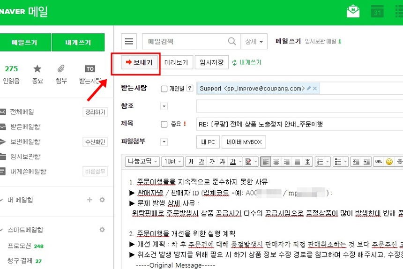
Task: Open the 10pt font size dropdown
Action: point(172,162)
